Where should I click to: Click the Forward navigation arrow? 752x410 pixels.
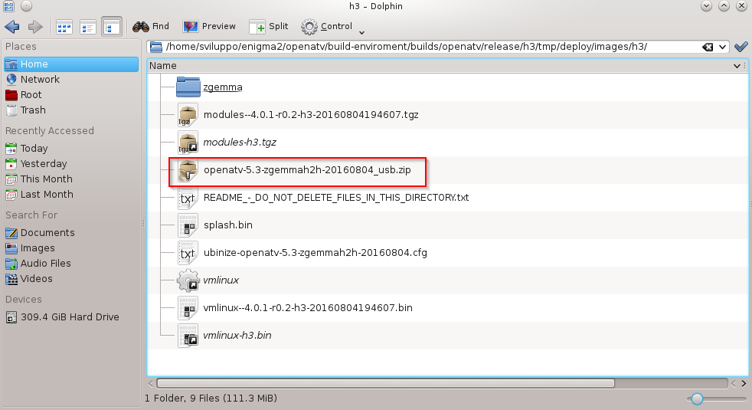35,27
